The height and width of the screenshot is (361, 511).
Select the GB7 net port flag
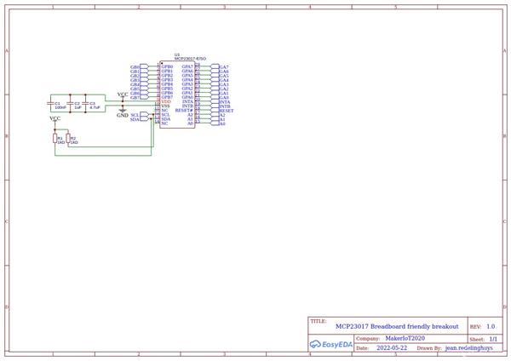point(144,97)
